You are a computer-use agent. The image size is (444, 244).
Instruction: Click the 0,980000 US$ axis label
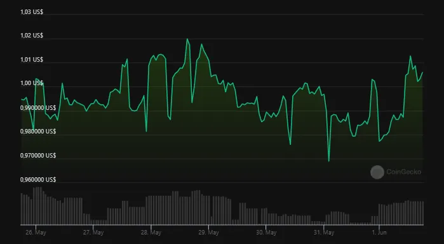[x=38, y=131]
